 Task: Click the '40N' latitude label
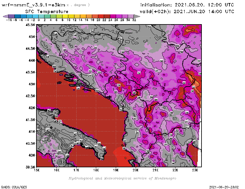tap(32, 155)
